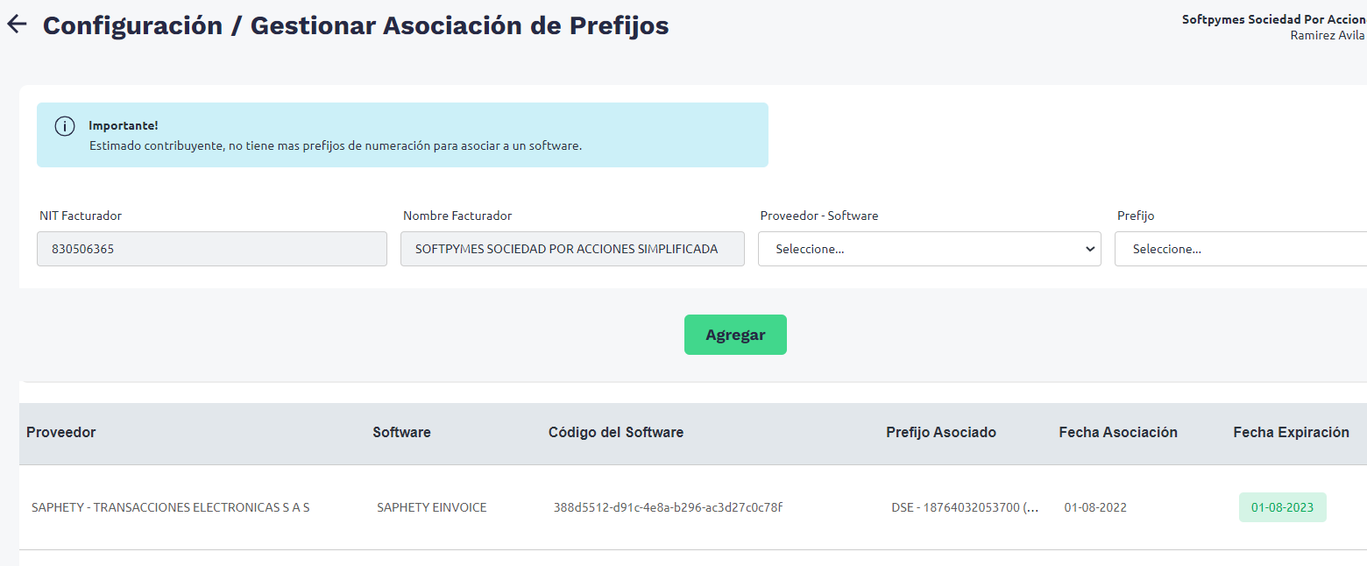1367x566 pixels.
Task: Open the Proveedor - Software dropdown
Action: [929, 249]
